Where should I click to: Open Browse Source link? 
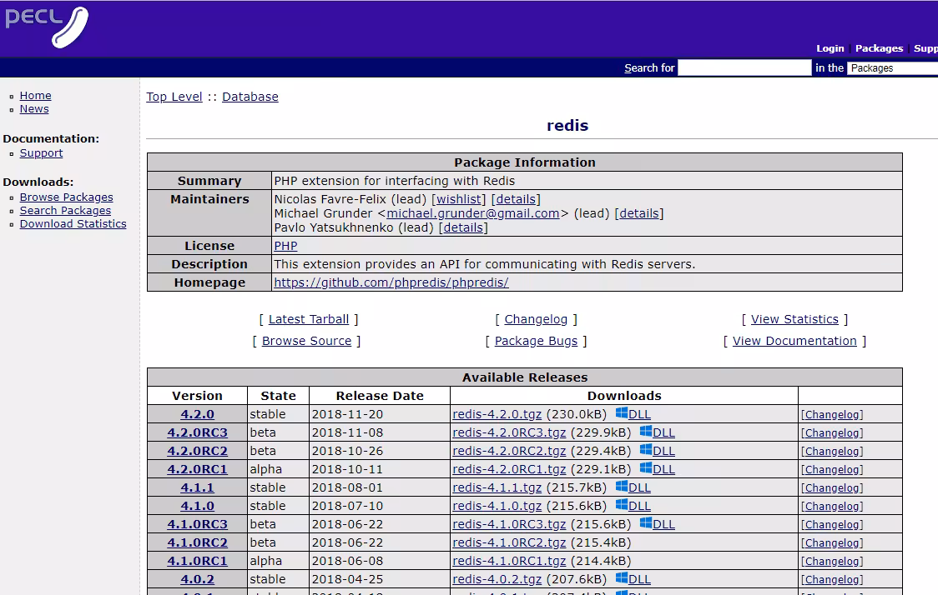(x=307, y=341)
